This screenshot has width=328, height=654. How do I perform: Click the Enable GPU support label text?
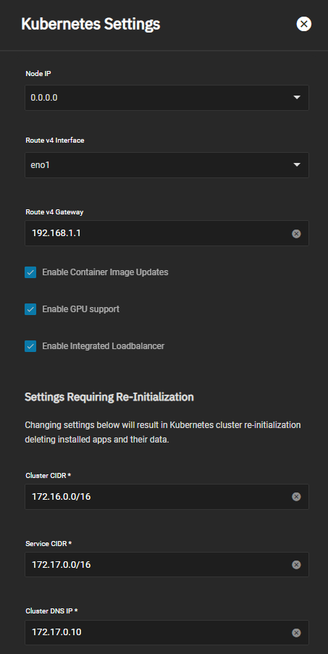(81, 309)
